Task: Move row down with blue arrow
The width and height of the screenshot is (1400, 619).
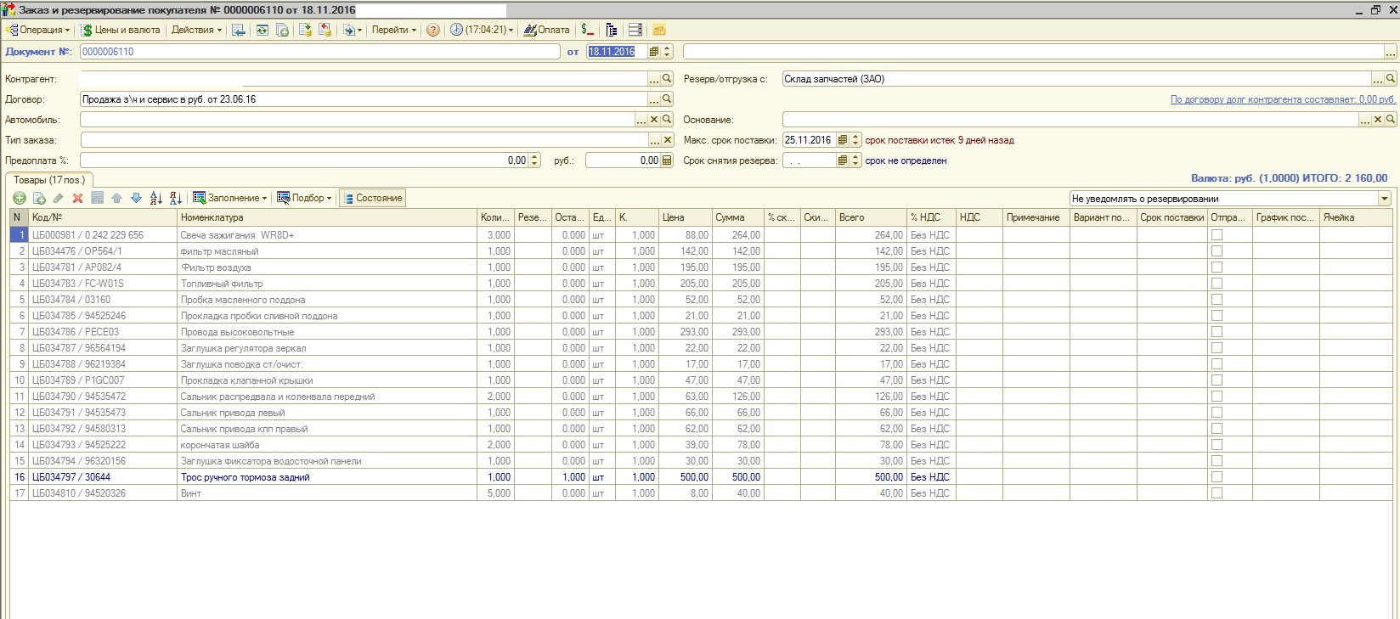Action: coord(136,198)
